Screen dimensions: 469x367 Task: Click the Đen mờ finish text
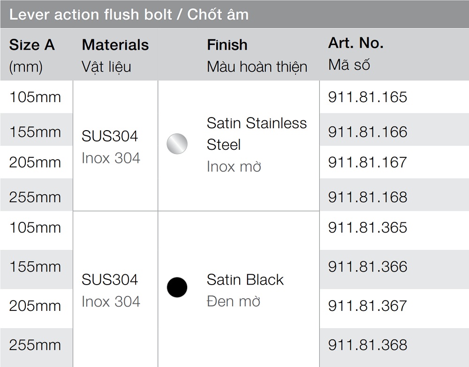coord(233,301)
